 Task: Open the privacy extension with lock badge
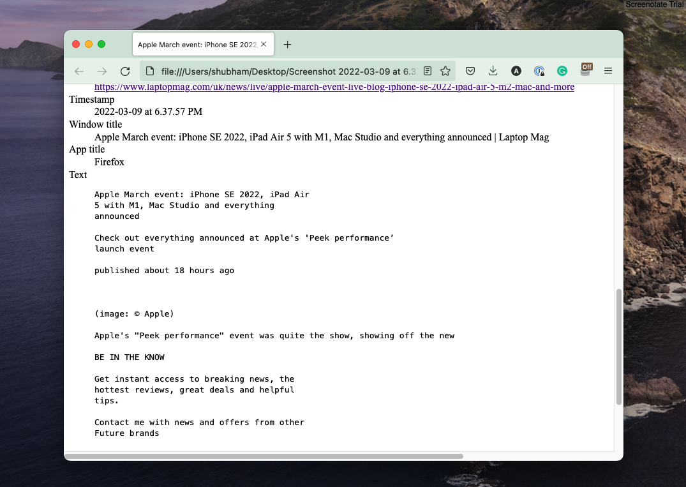coord(539,71)
